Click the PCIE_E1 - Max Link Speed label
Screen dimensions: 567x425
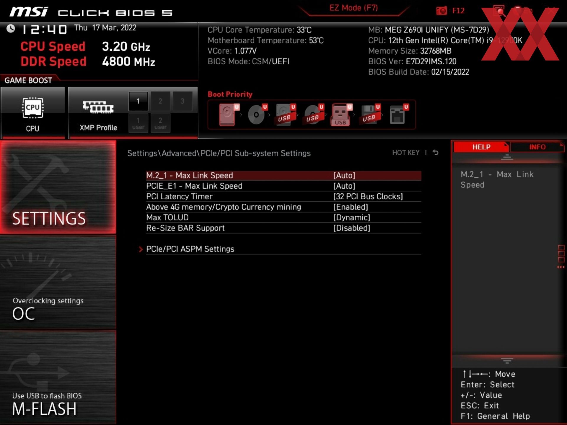(194, 186)
